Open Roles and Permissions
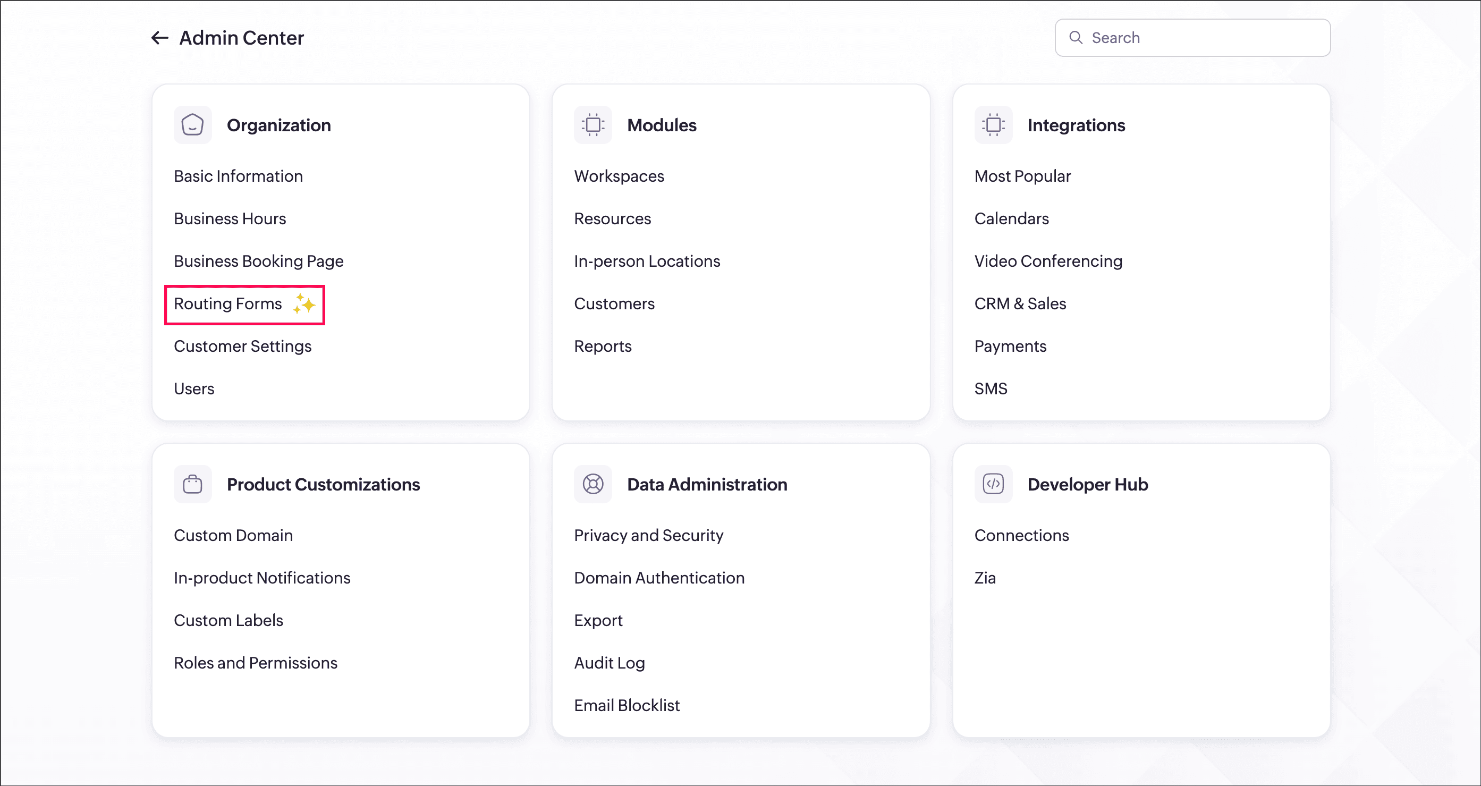Image resolution: width=1481 pixels, height=786 pixels. pos(255,663)
